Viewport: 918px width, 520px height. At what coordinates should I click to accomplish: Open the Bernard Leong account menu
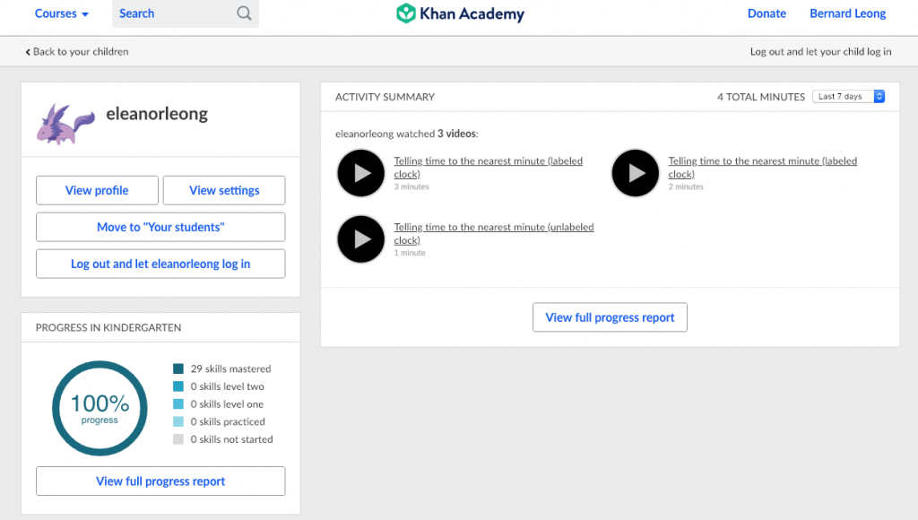tap(847, 13)
